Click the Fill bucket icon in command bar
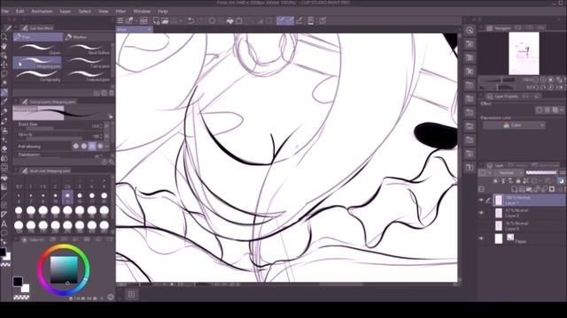The height and width of the screenshot is (318, 567). click(229, 21)
